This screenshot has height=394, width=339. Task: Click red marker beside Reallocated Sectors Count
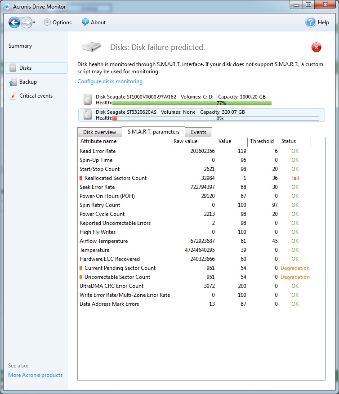(x=80, y=178)
